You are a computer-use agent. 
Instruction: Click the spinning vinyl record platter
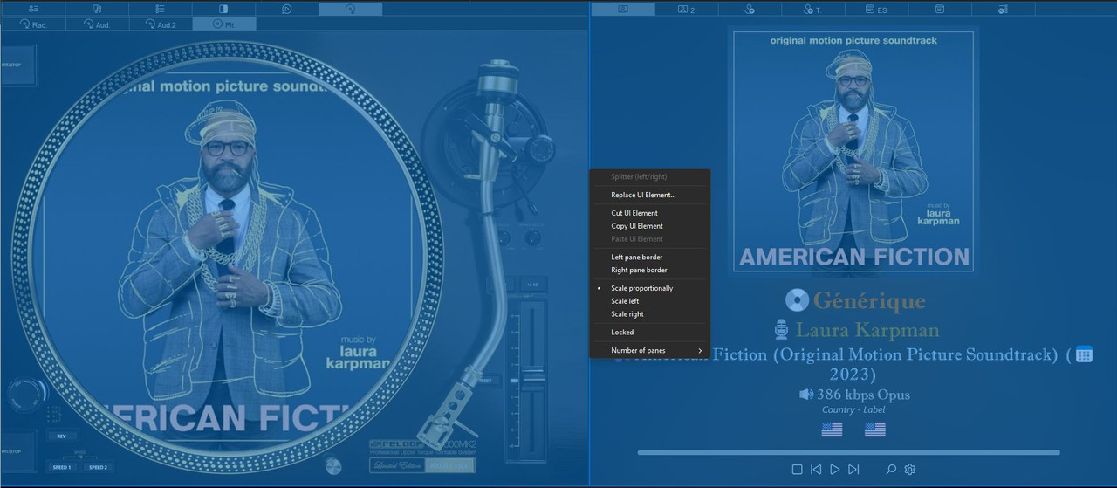click(227, 258)
